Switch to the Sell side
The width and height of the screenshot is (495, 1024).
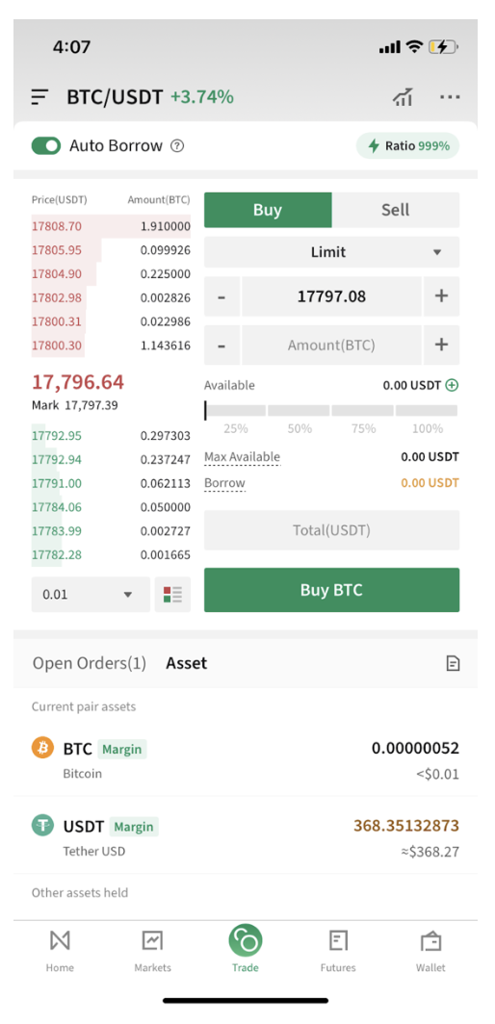pyautogui.click(x=396, y=210)
